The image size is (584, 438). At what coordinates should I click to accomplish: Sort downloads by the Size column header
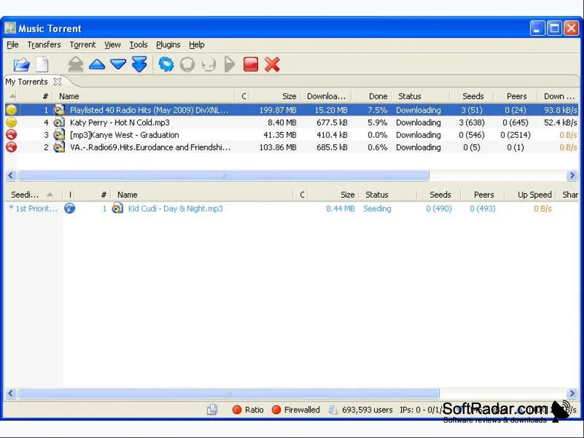point(275,96)
